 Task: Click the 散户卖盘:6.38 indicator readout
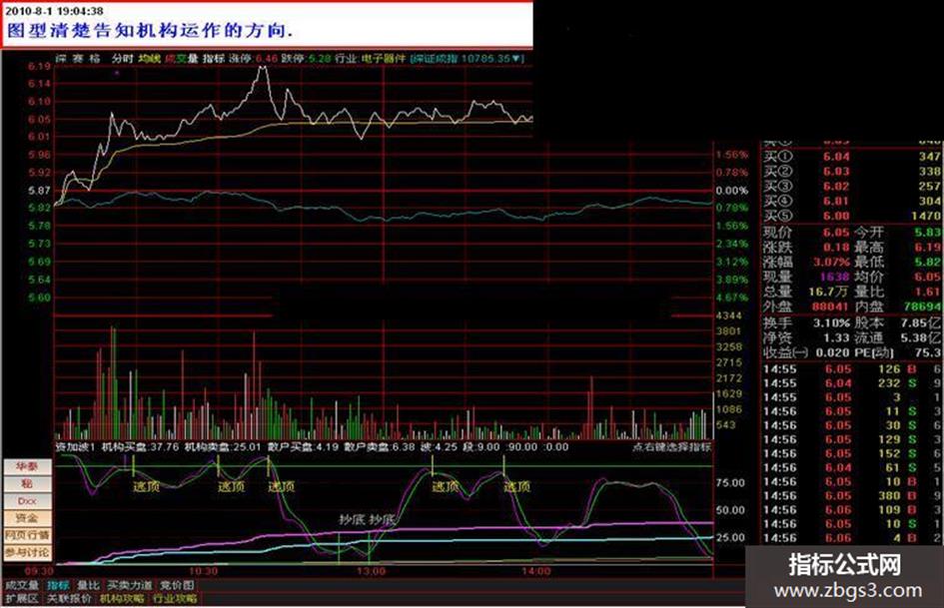click(x=380, y=446)
